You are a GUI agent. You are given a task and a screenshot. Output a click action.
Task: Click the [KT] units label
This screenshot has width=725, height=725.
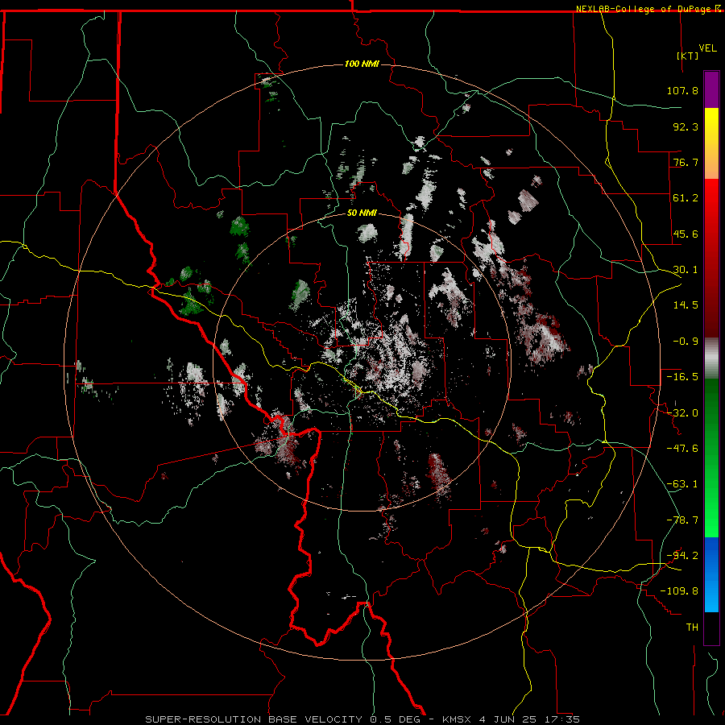click(688, 56)
